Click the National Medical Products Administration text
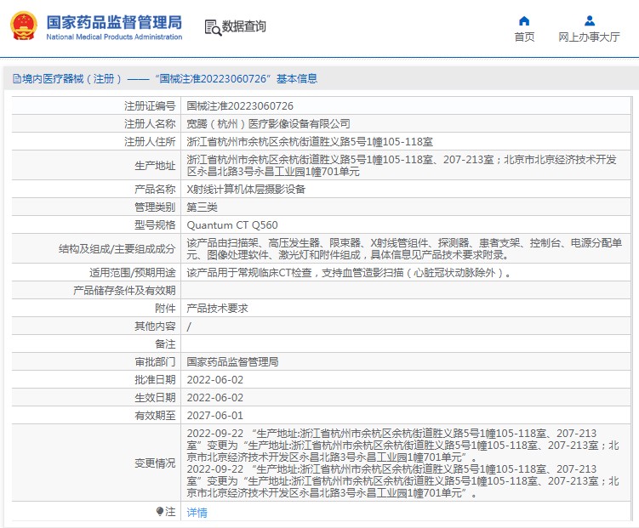This screenshot has height=528, width=639. click(113, 37)
